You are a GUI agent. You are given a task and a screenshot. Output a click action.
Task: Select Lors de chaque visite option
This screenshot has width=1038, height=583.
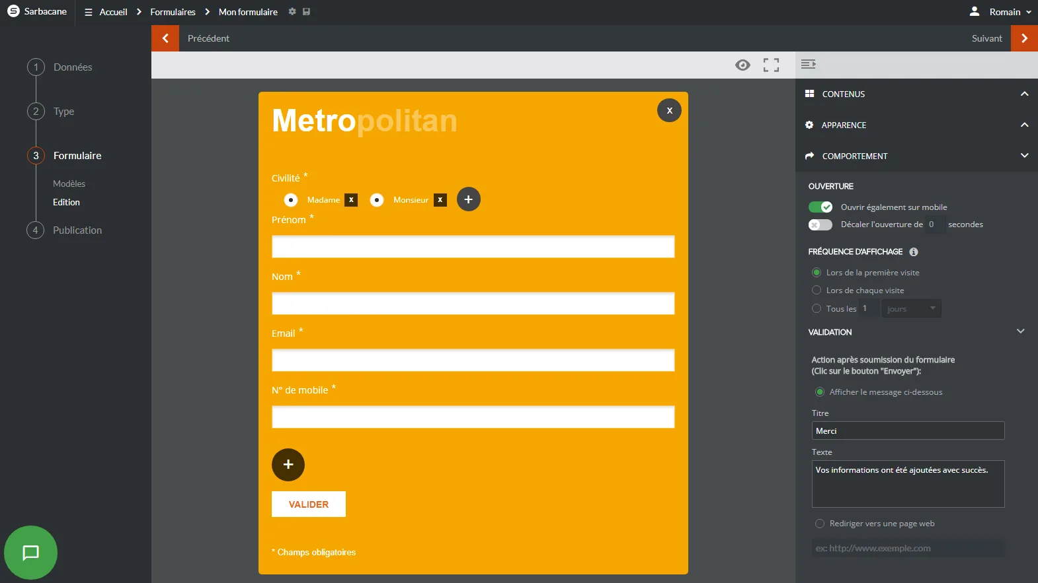click(x=817, y=290)
